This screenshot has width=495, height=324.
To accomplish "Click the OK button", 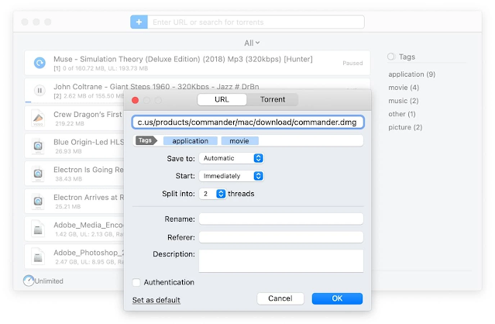I will 337,298.
